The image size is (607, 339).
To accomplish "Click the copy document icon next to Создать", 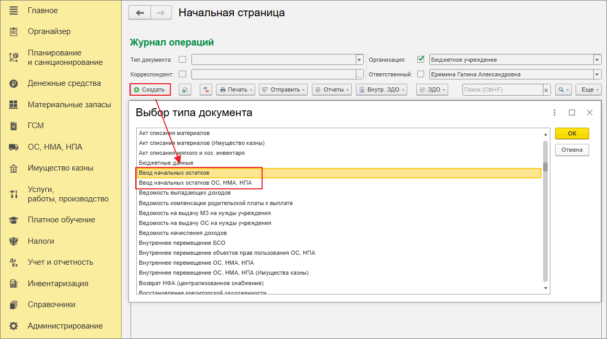I will click(x=185, y=89).
